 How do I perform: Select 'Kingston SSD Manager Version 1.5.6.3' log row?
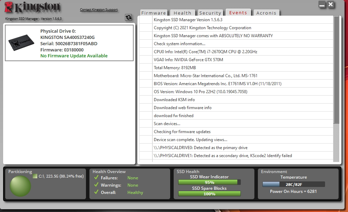click(x=236, y=20)
